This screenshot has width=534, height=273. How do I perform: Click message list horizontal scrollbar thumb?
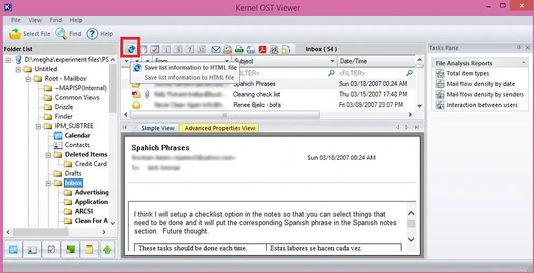224,115
